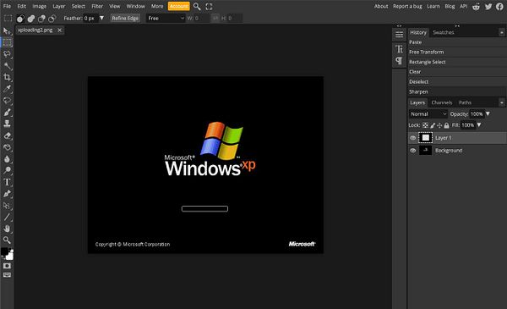Select the Dodge tool
This screenshot has height=309, width=507.
click(7, 170)
